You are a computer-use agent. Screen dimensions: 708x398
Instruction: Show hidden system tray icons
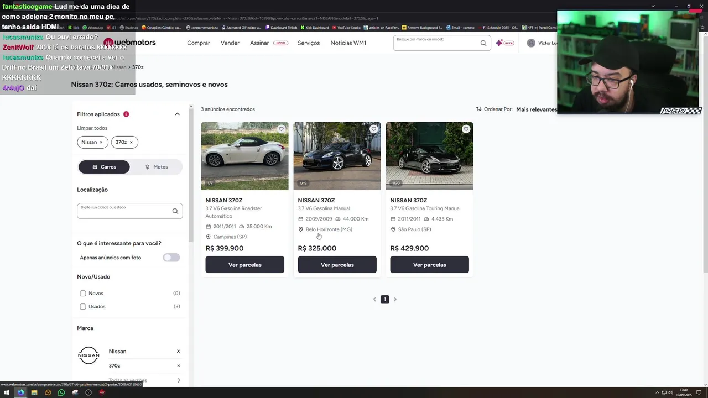[x=657, y=392]
